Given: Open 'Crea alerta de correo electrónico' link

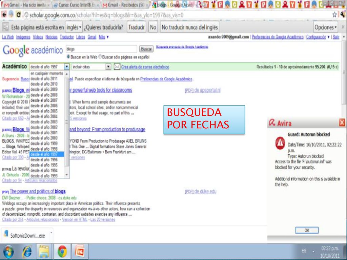Looking at the screenshot, I should (x=145, y=67).
